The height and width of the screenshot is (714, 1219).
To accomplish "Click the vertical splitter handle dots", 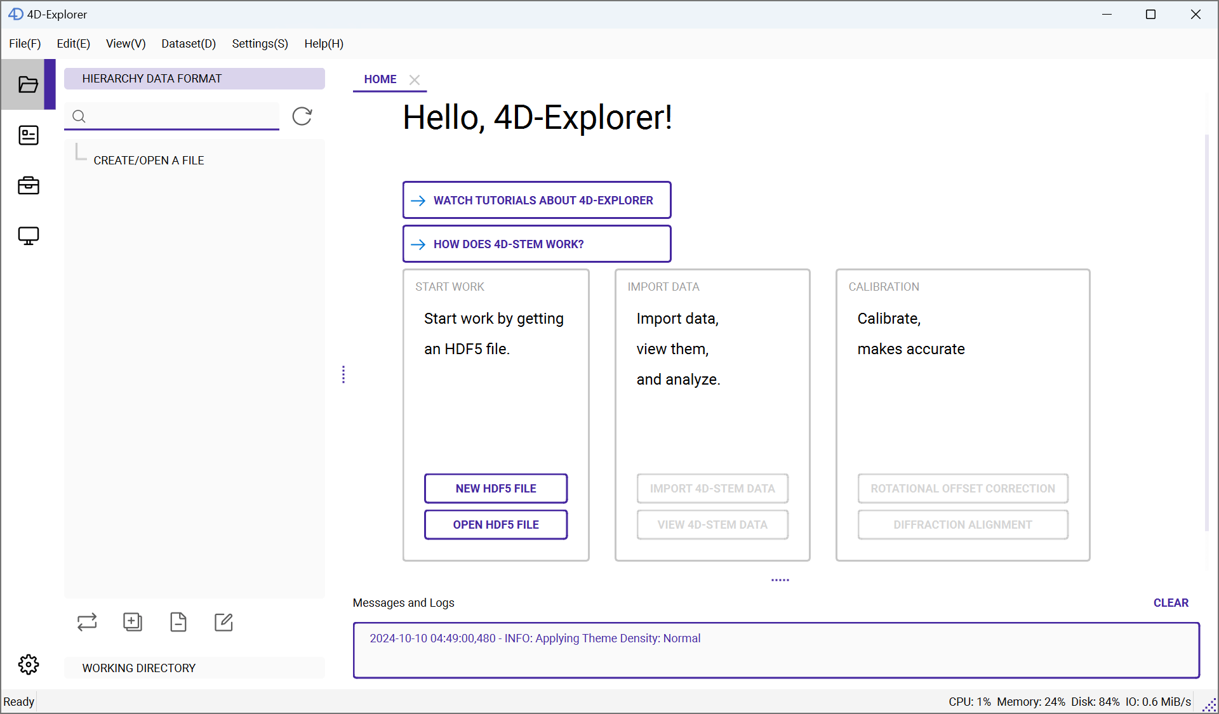I will pos(343,374).
